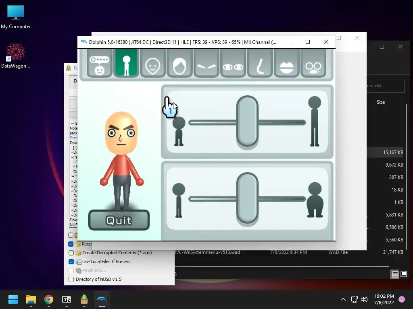This screenshot has height=309, width=413.
Task: Click the tall Mii figure icon
Action: [x=315, y=121]
